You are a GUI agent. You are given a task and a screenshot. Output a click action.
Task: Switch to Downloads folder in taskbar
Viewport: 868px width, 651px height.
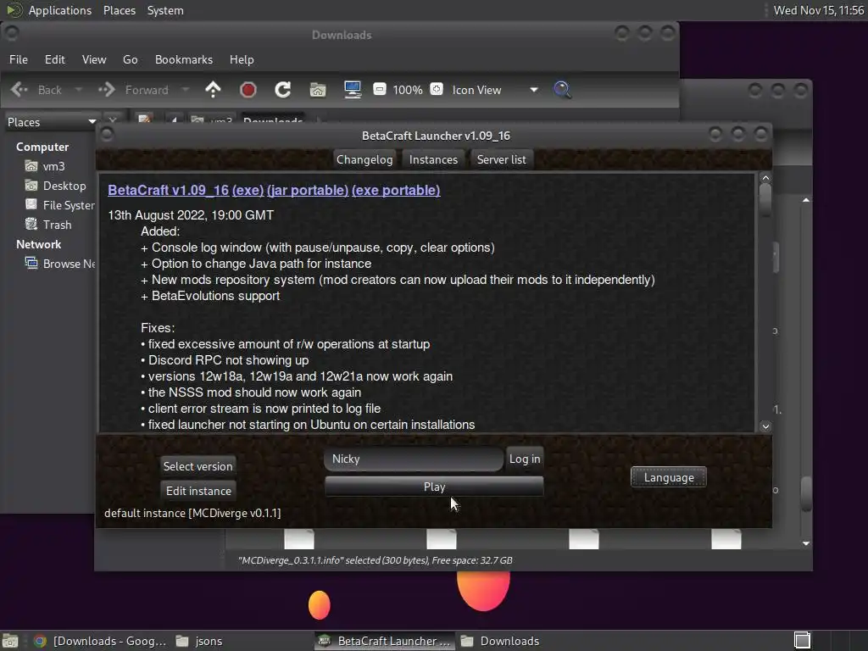click(500, 641)
